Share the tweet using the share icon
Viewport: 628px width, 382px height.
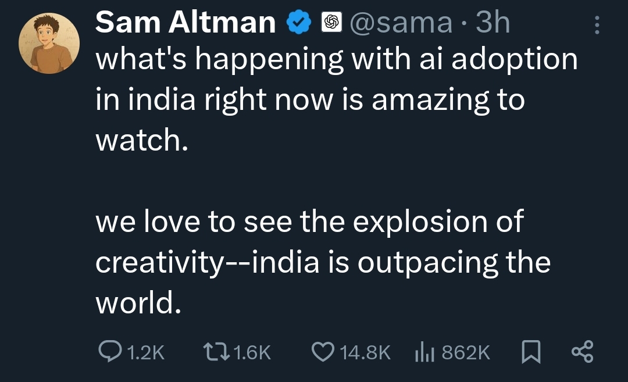[x=582, y=352]
